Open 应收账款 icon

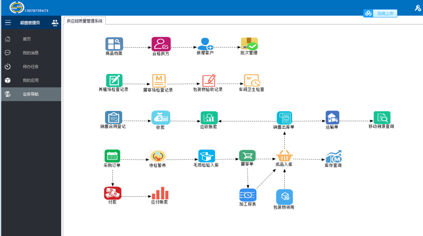pos(209,118)
